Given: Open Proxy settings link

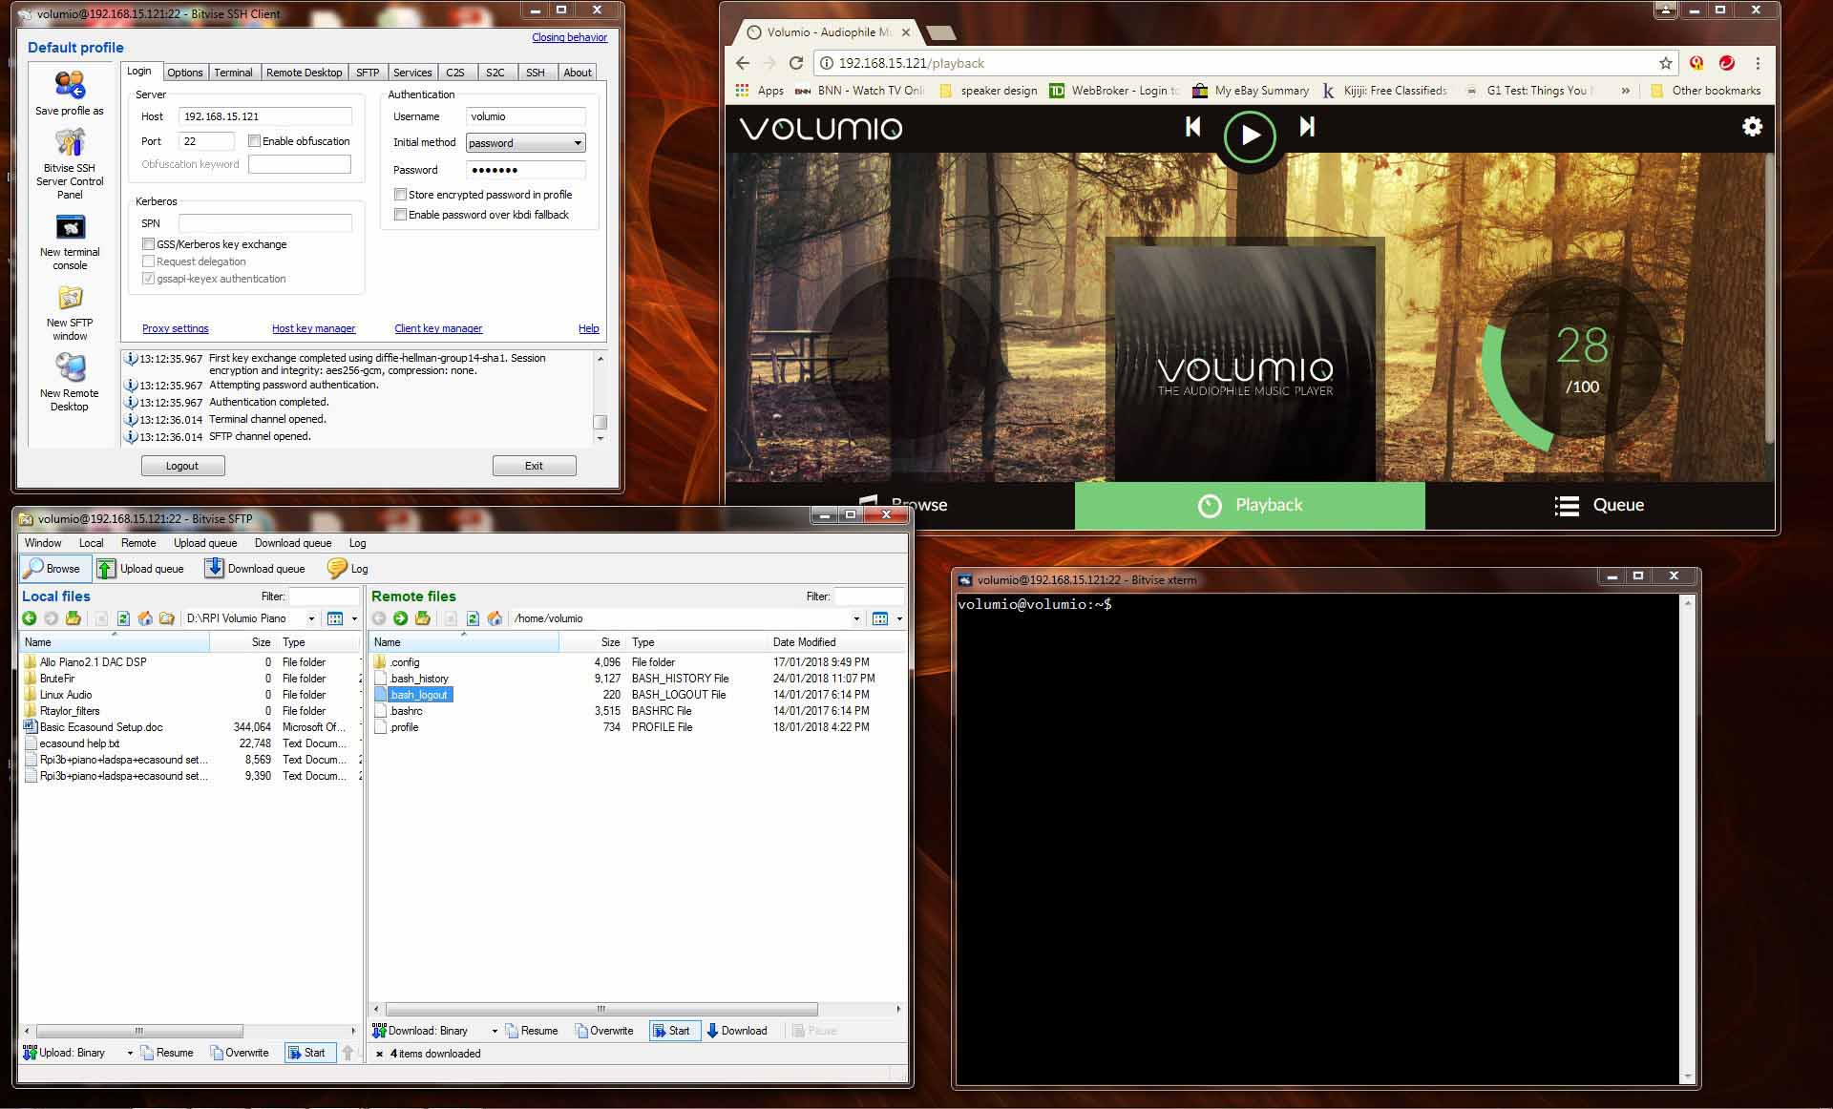Looking at the screenshot, I should 176,328.
